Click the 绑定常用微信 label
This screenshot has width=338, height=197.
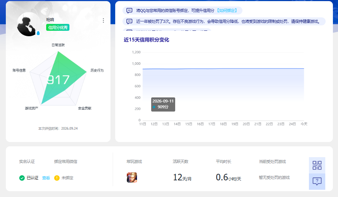(x=65, y=162)
